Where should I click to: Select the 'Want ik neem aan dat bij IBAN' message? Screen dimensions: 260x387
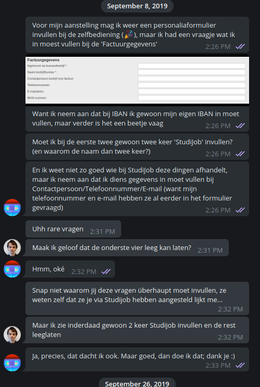pos(137,119)
